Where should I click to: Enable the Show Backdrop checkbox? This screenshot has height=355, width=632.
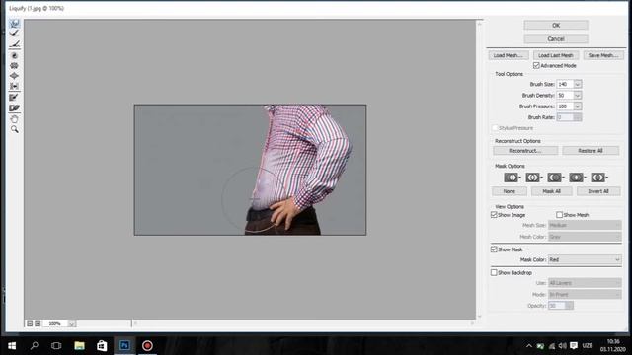tap(494, 273)
